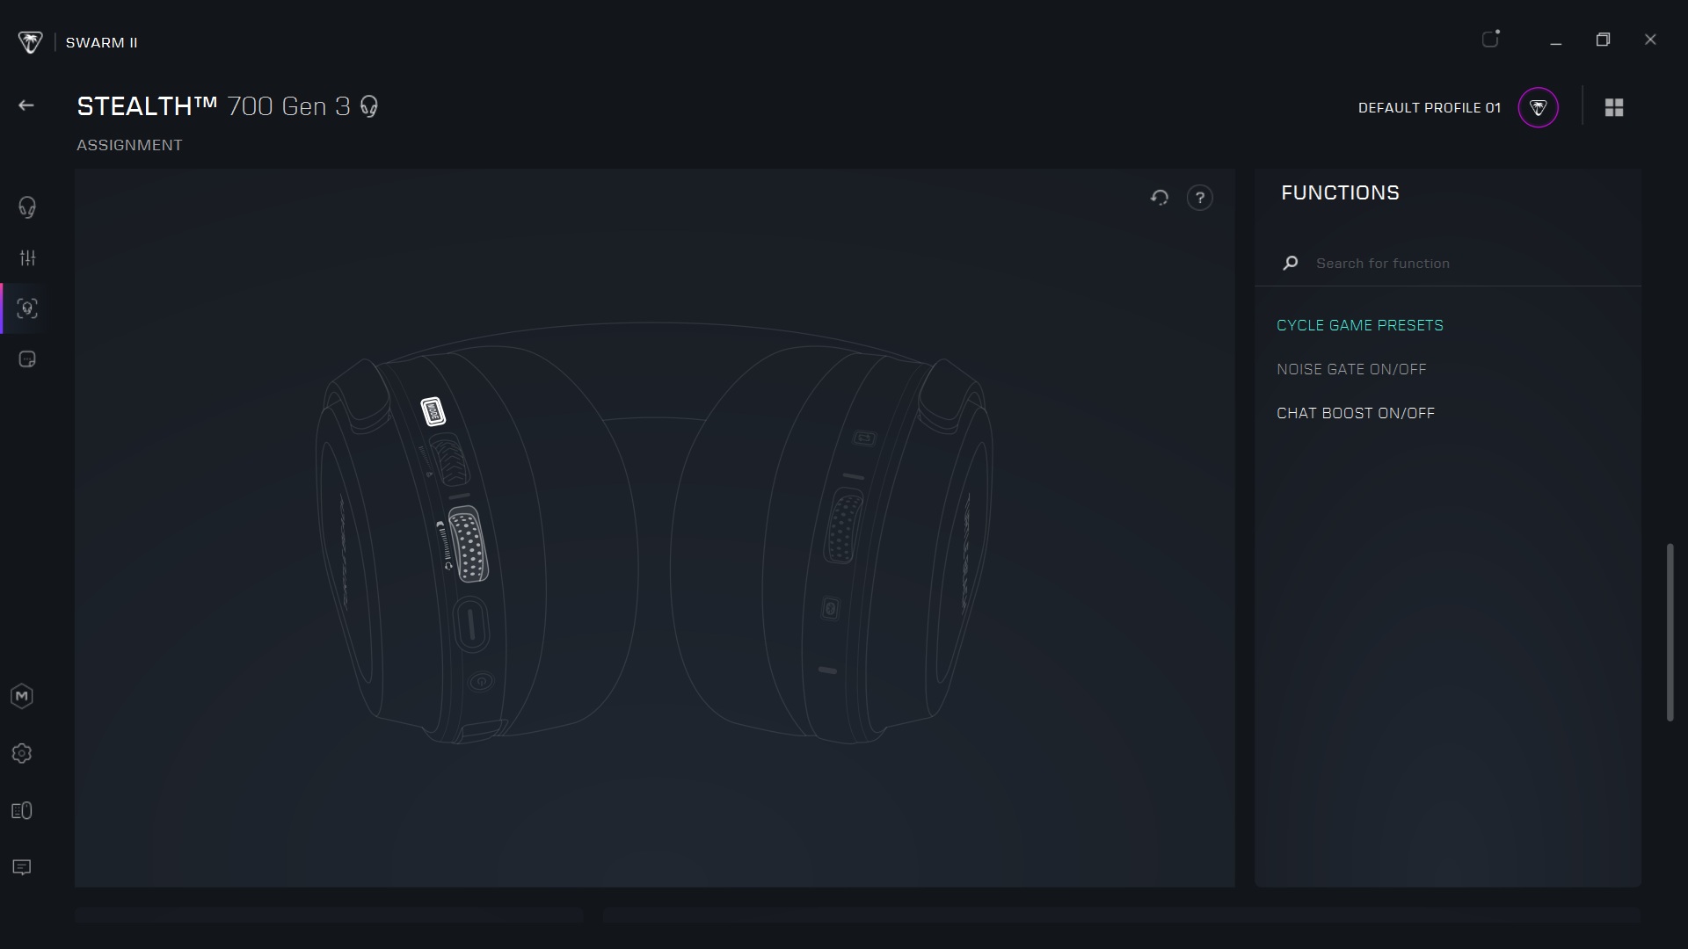Select the assignment sidebar icon
Image resolution: width=1688 pixels, height=949 pixels.
click(27, 308)
